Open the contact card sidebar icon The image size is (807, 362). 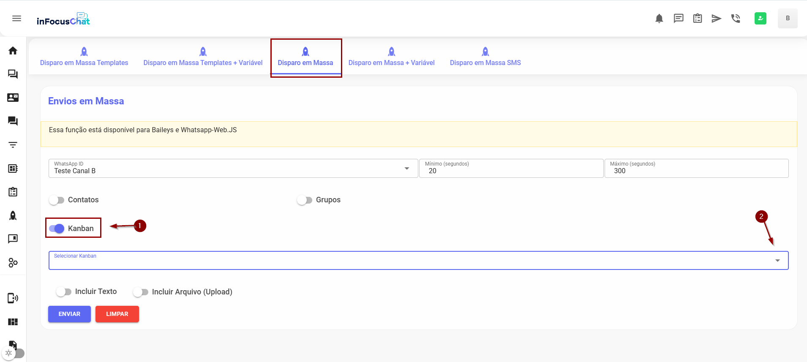(x=13, y=98)
